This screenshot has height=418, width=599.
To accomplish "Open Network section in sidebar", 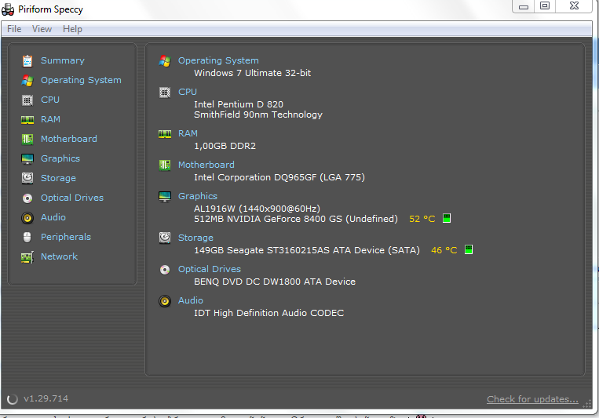I will point(59,256).
